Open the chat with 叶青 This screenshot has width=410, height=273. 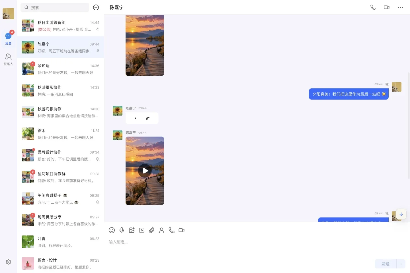60,242
